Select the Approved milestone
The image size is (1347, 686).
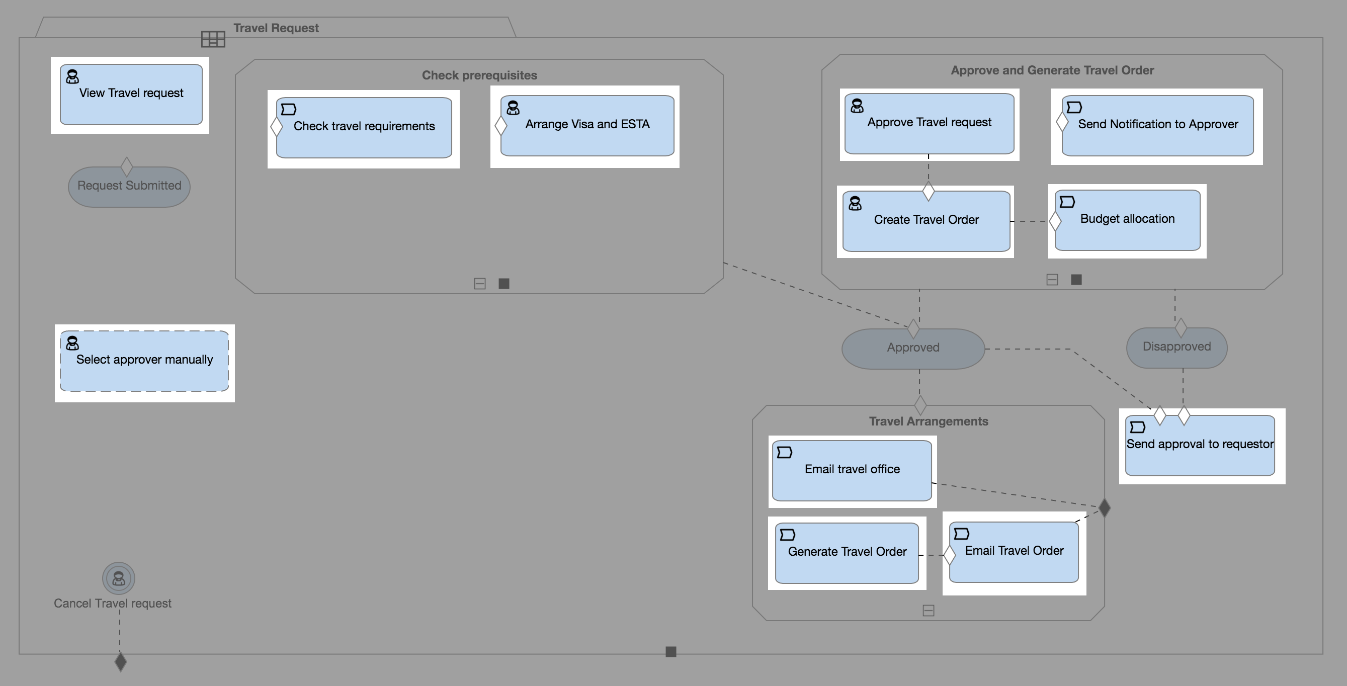pos(913,348)
